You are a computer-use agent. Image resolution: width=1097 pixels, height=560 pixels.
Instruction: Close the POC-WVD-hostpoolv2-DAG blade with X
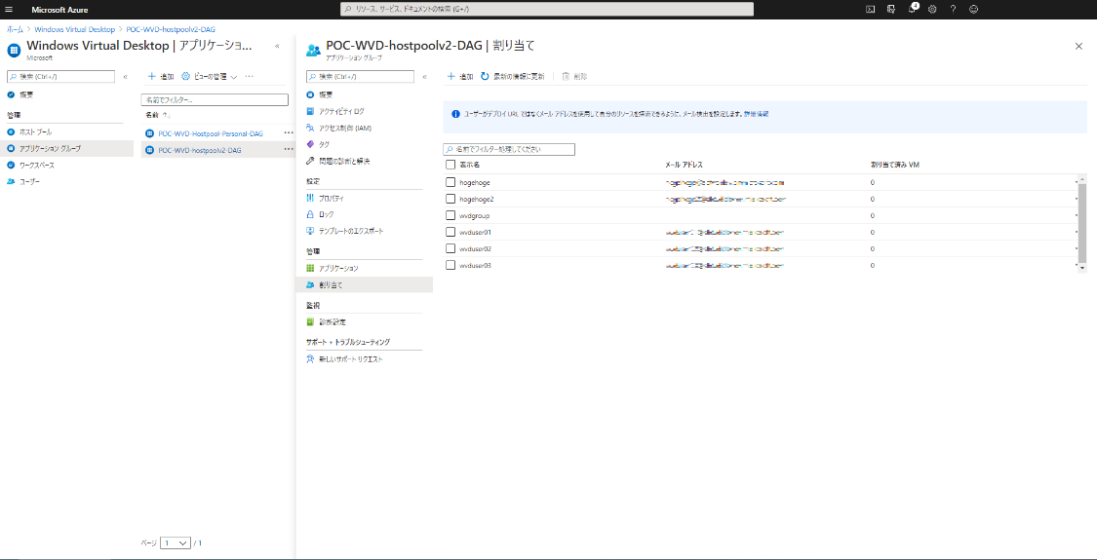coord(1078,46)
